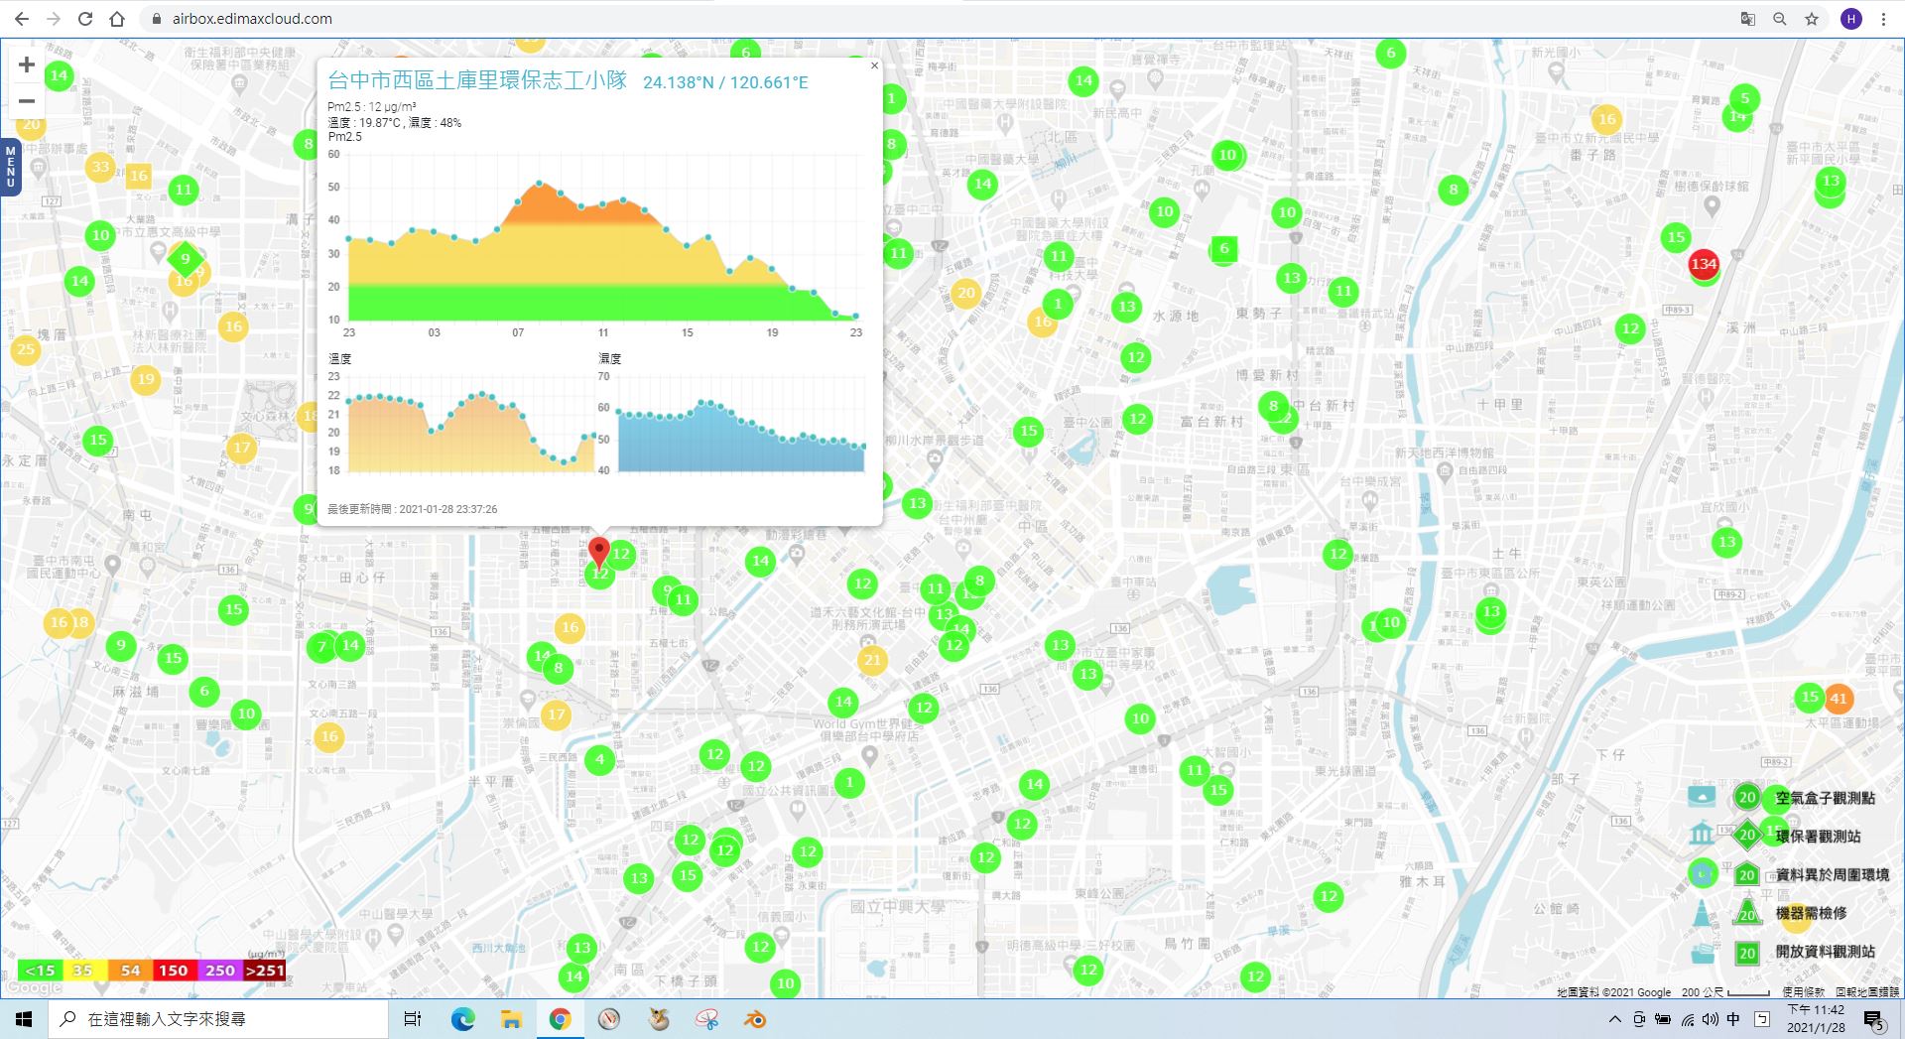
Task: Select the square green 6 open-data marker
Action: click(x=1223, y=249)
